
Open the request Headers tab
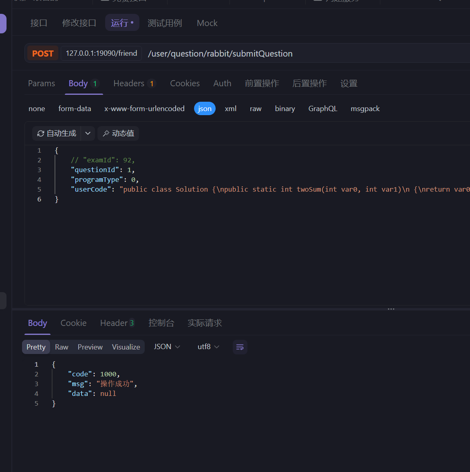pyautogui.click(x=134, y=83)
